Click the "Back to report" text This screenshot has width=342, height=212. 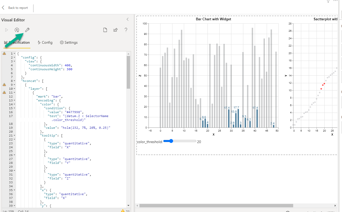click(18, 8)
